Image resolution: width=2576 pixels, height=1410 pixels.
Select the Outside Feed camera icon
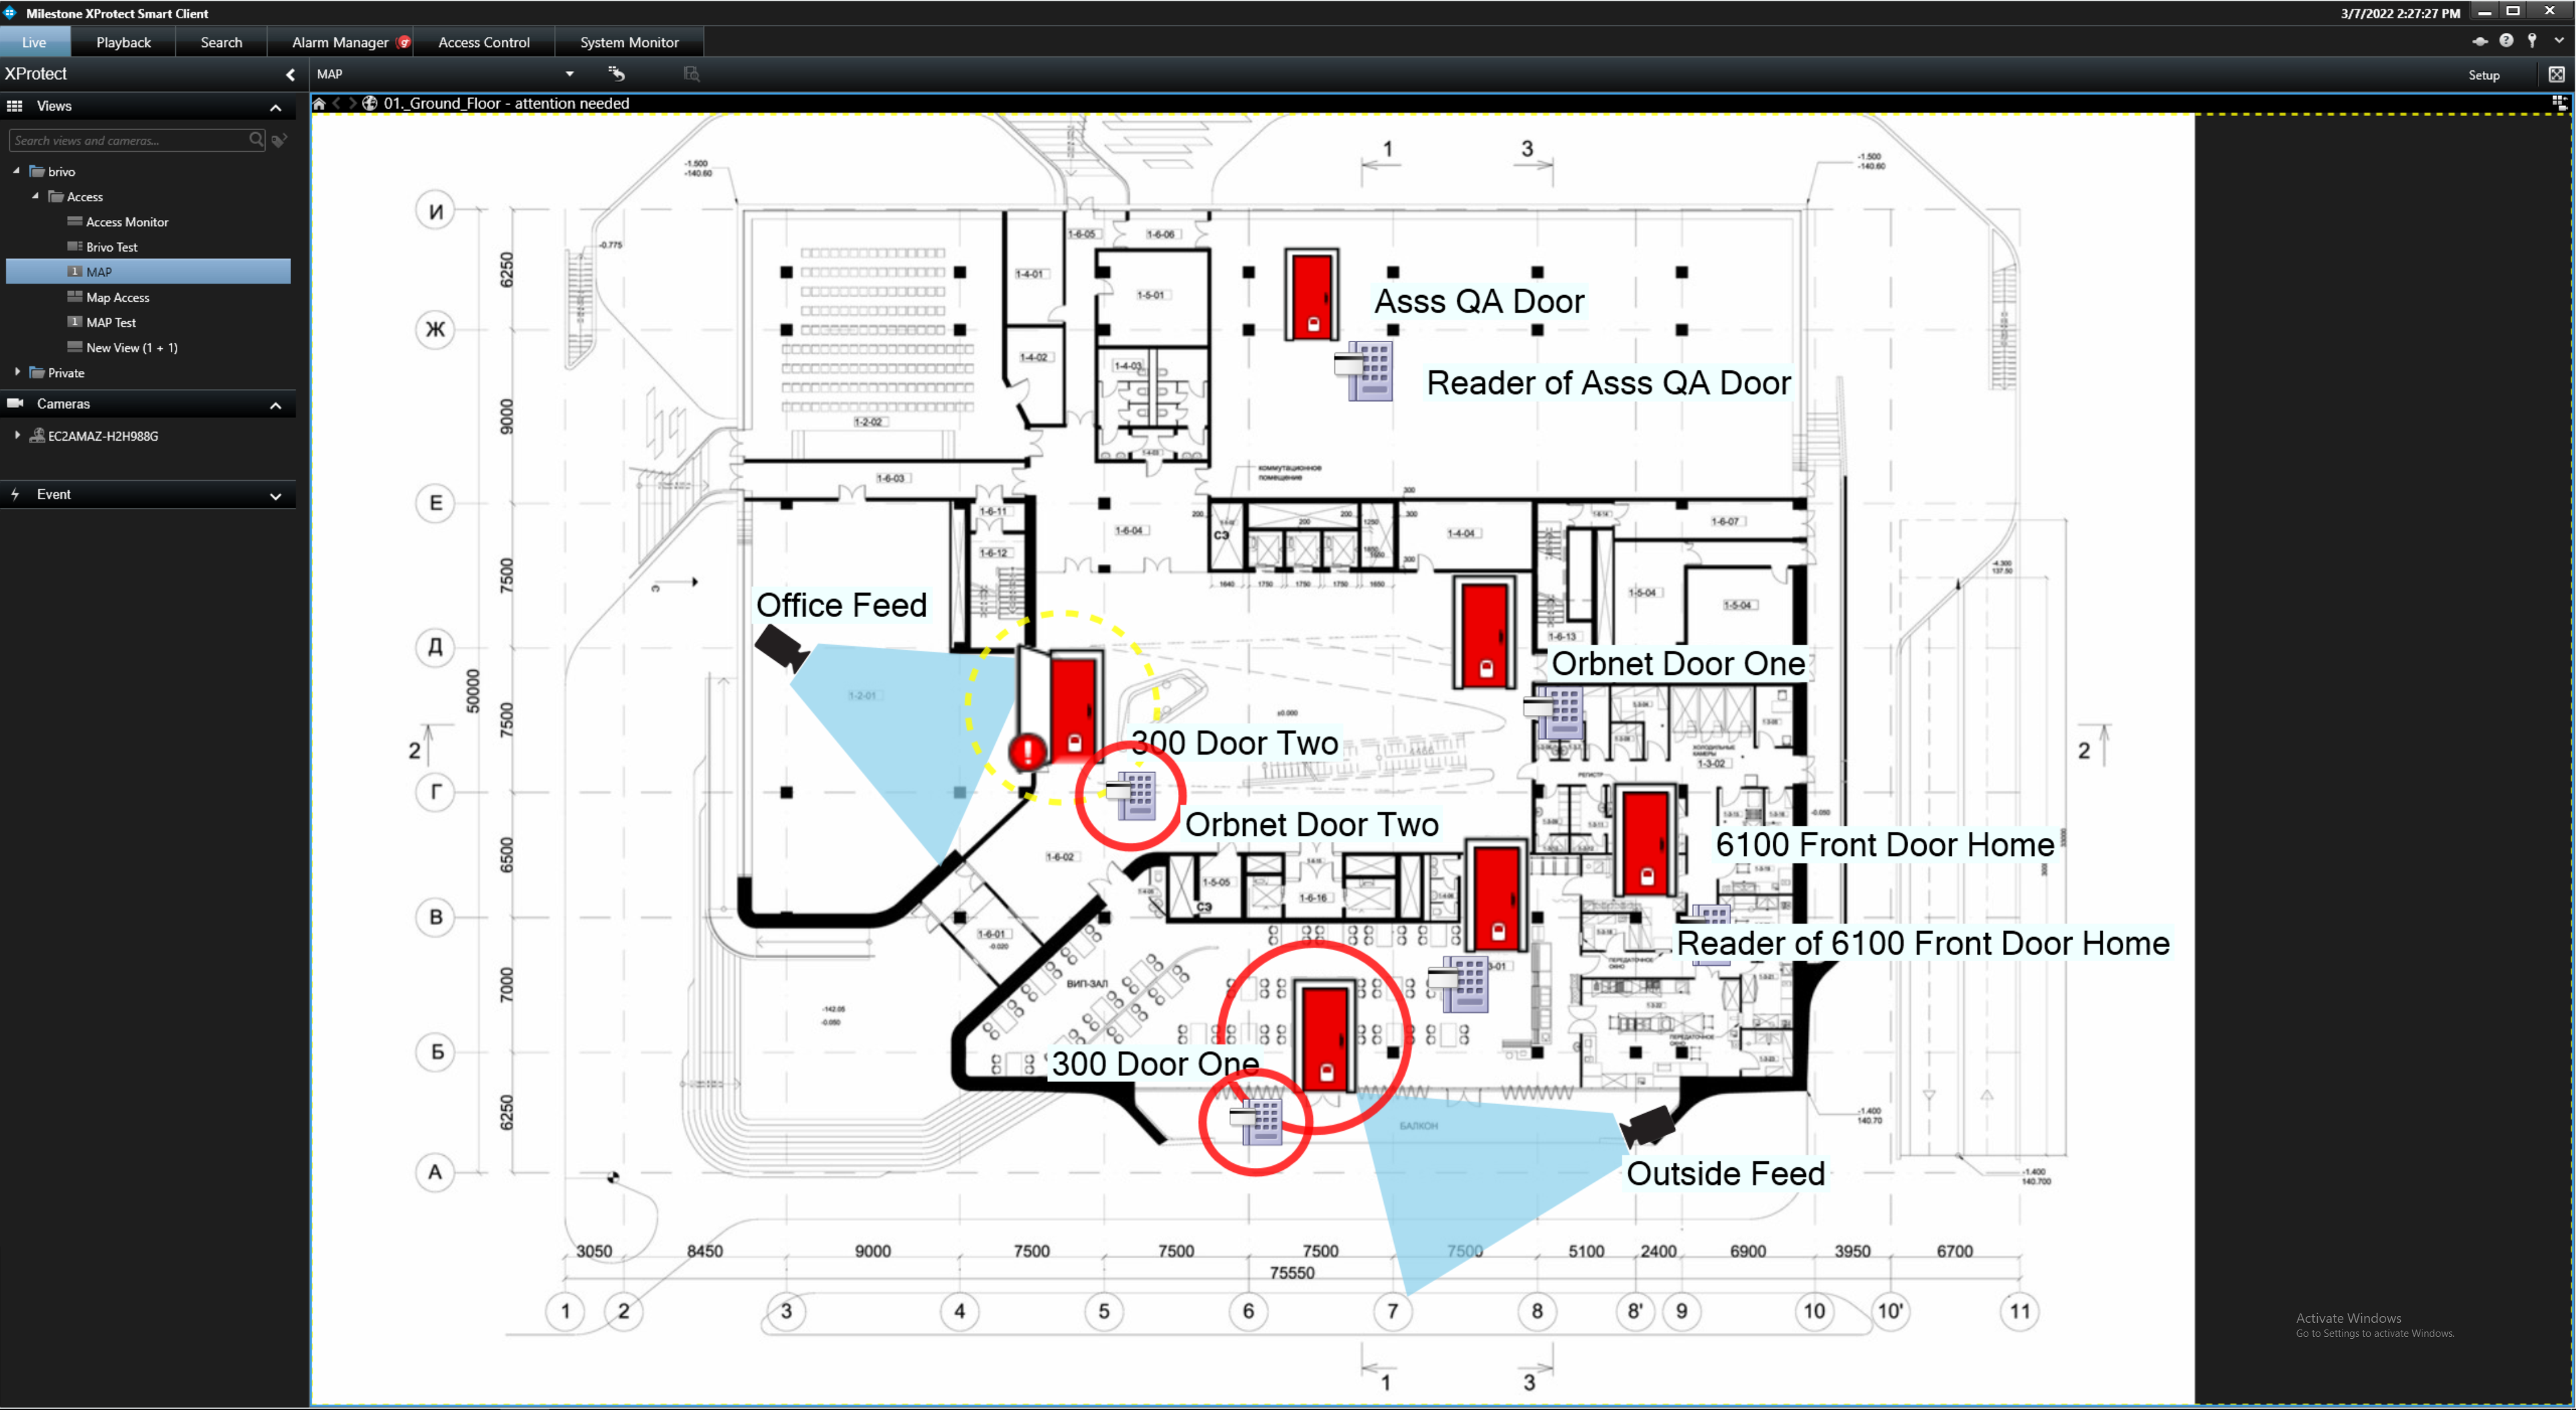(1647, 1127)
